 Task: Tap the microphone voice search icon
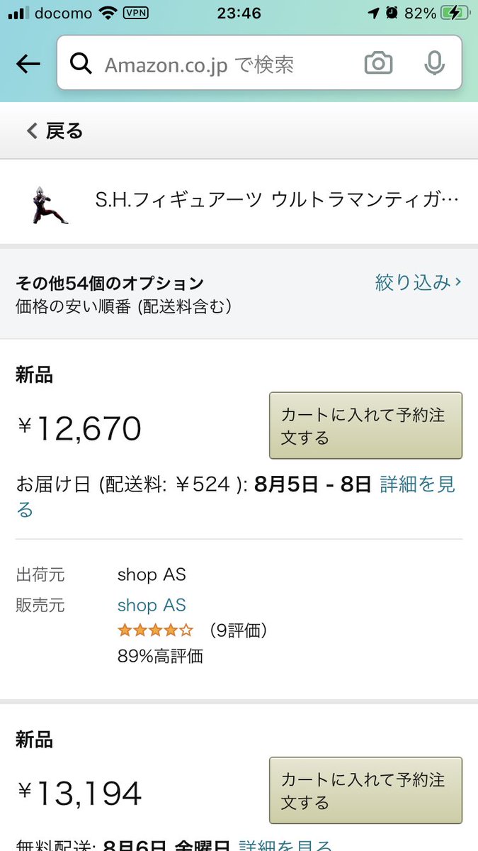click(x=434, y=65)
